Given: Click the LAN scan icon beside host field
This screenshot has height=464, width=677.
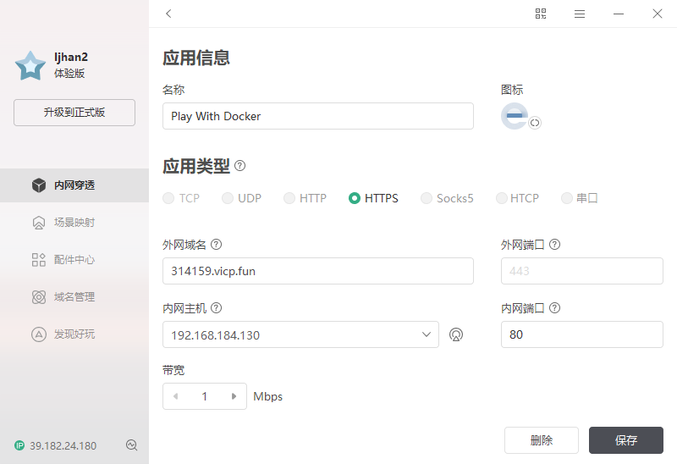Looking at the screenshot, I should tap(456, 334).
